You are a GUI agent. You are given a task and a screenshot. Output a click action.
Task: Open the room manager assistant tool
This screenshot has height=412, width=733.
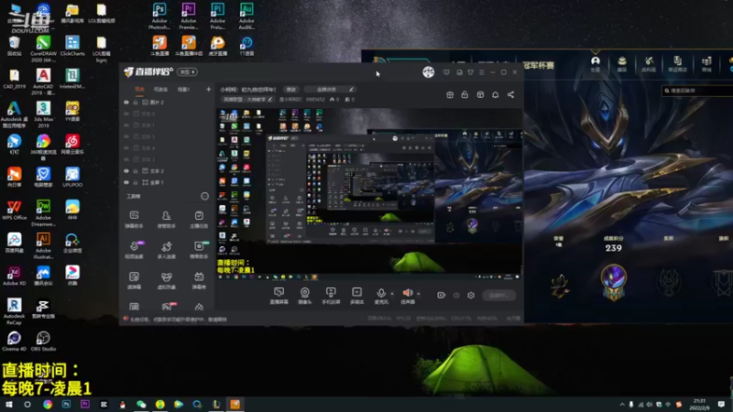click(167, 219)
